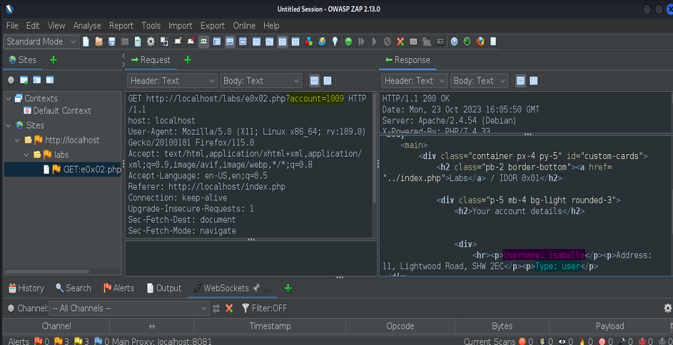Open WebSockets options gear icon
673x345 pixels.
(667, 308)
